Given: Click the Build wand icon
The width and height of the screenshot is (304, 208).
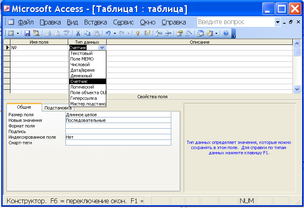Looking at the screenshot, I should pyautogui.click(x=189, y=33).
